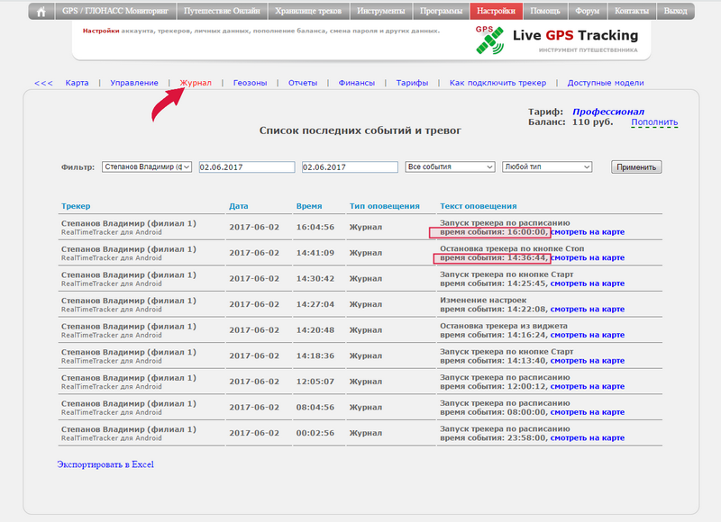Click the '<<<' back link
The image size is (721, 522).
(43, 83)
